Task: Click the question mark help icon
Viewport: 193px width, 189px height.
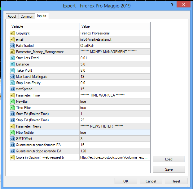Action: click(x=172, y=5)
